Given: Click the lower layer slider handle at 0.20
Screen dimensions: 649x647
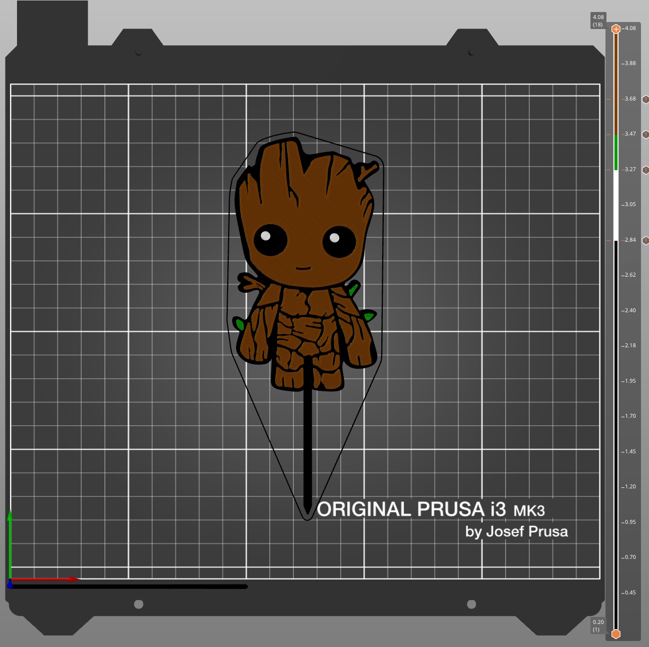Looking at the screenshot, I should click(x=616, y=634).
